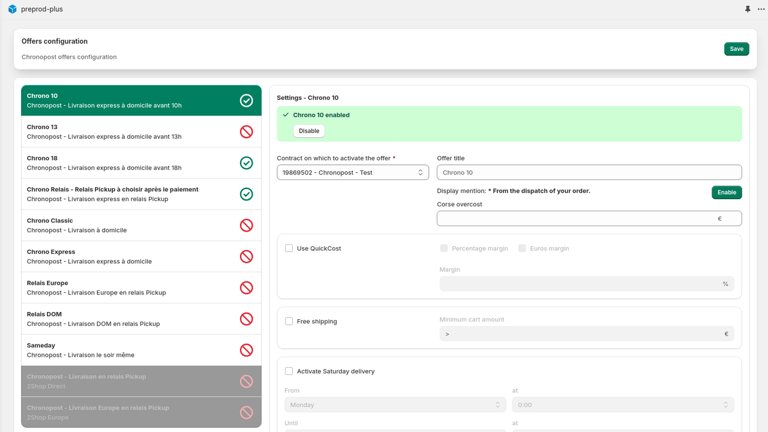
Task: Click the disabled icon for Sameday
Action: (x=247, y=350)
